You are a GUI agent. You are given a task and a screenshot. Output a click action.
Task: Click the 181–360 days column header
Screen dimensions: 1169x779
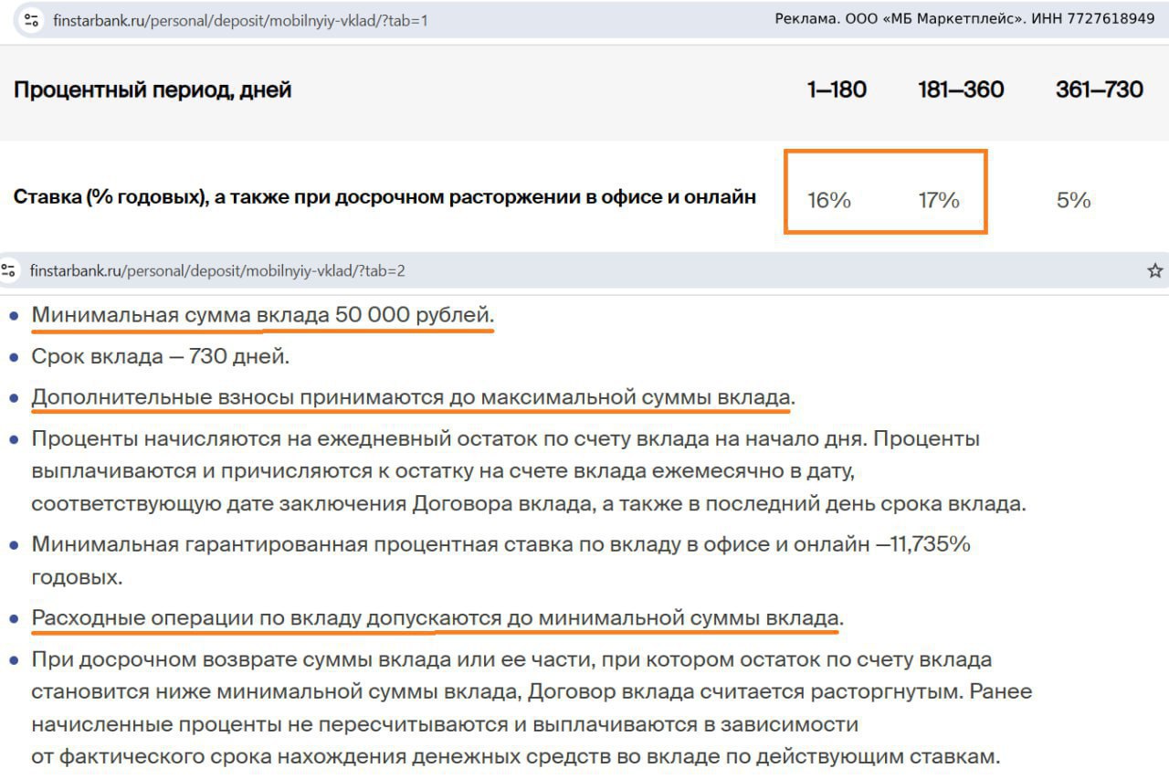(961, 89)
